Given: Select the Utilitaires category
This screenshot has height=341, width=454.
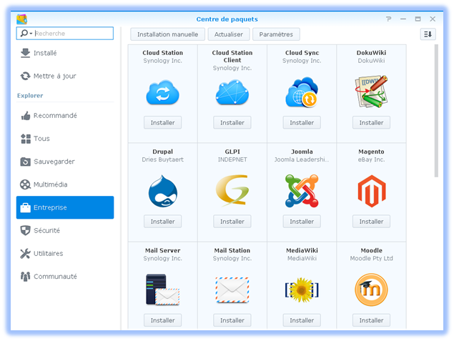Looking at the screenshot, I should coord(65,253).
